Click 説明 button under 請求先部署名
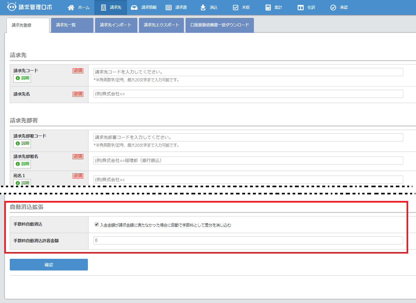The image size is (416, 303). click(22, 164)
